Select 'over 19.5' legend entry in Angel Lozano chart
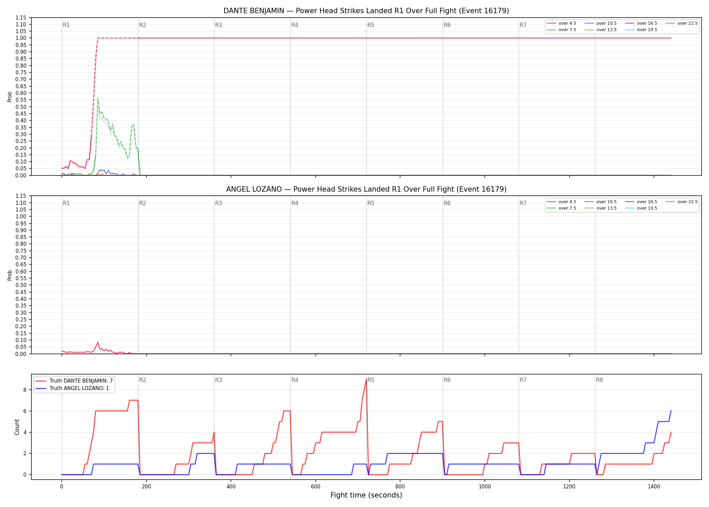This screenshot has height=507, width=709. [x=641, y=208]
